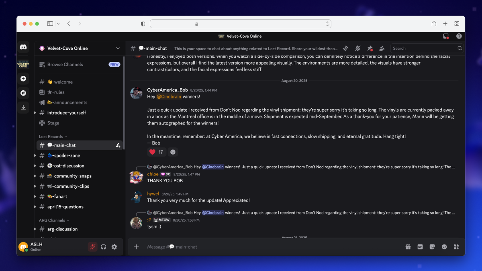
Task: Open the GIF picker
Action: 420,247
